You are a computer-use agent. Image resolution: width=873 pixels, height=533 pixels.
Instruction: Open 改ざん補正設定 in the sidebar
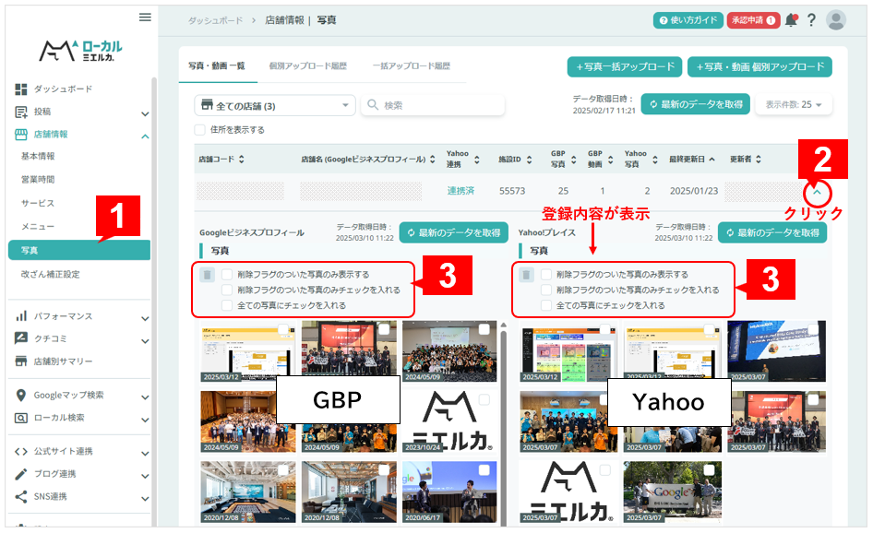[x=50, y=274]
